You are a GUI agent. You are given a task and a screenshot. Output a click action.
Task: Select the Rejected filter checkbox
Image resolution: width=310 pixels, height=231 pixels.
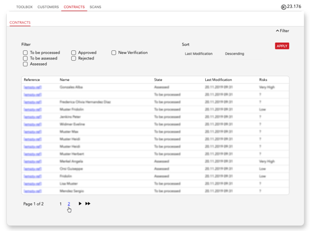click(x=74, y=58)
